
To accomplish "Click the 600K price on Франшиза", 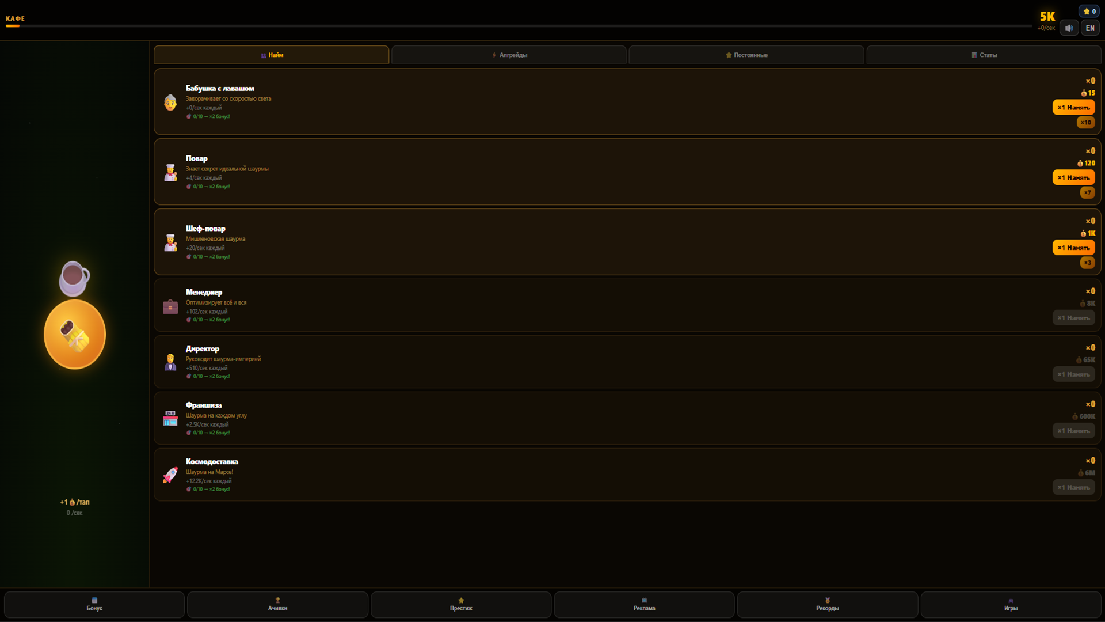I will [1084, 416].
